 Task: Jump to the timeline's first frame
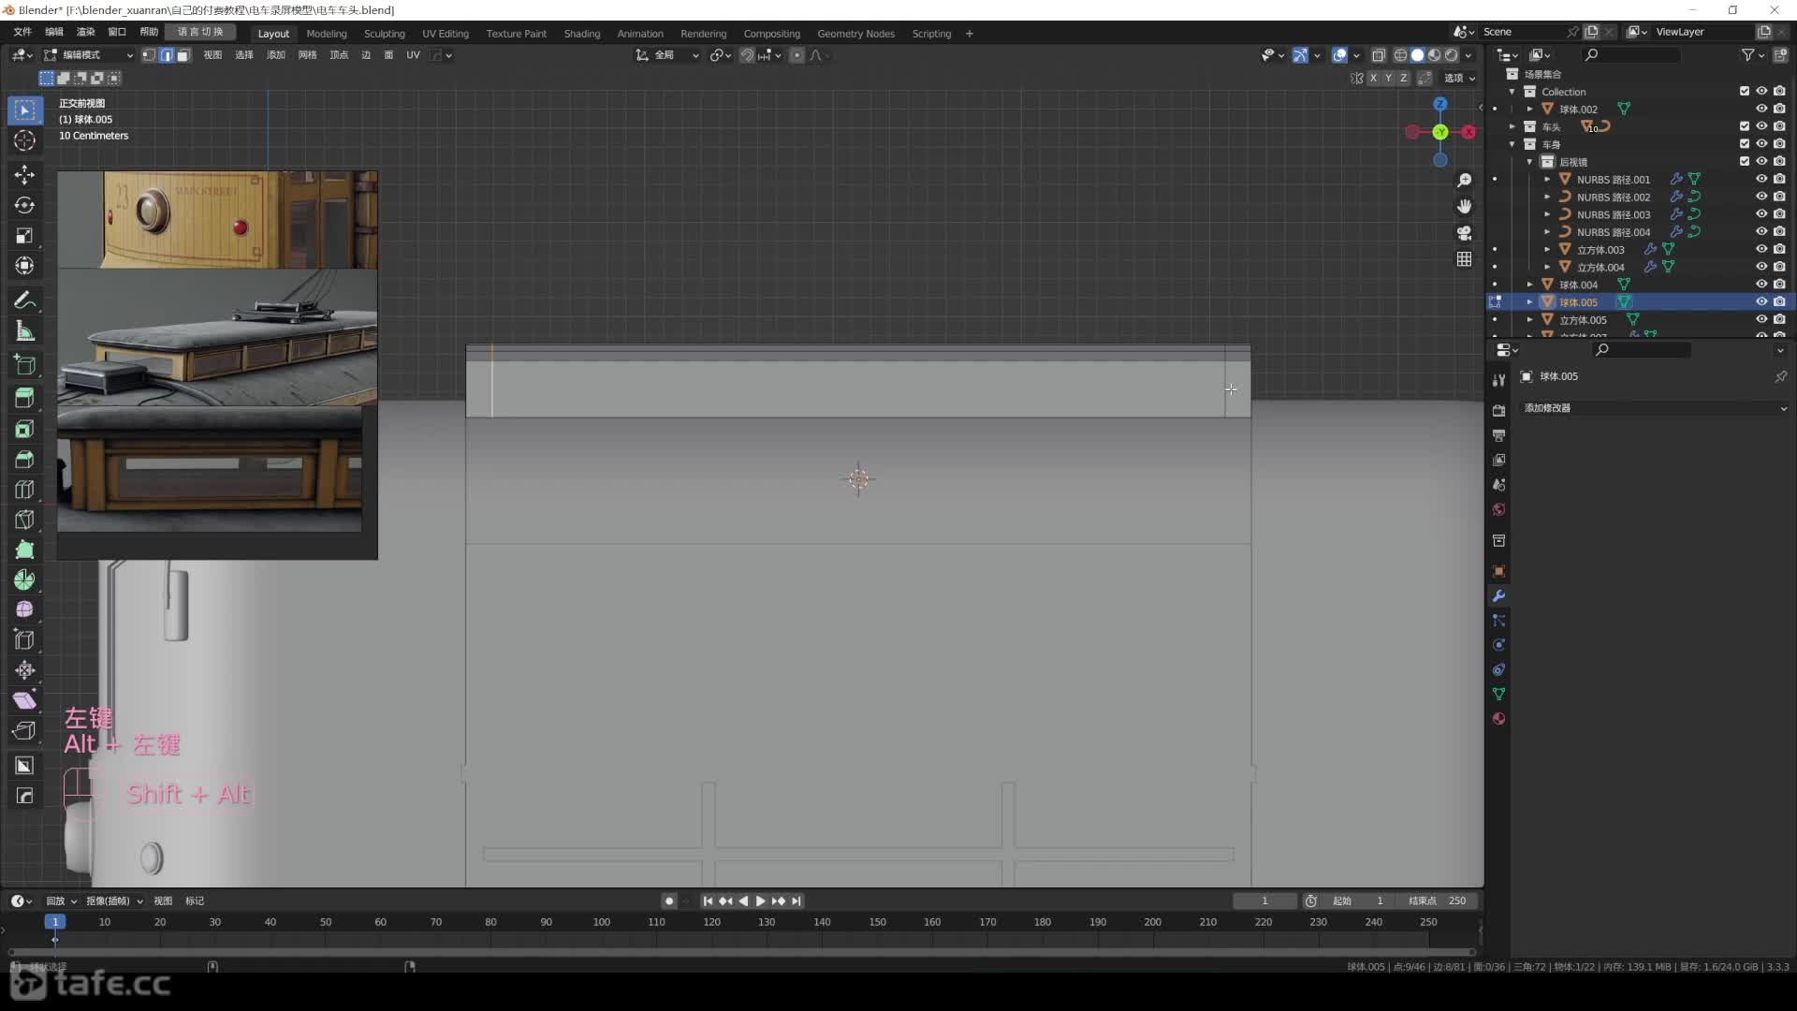[x=708, y=901]
